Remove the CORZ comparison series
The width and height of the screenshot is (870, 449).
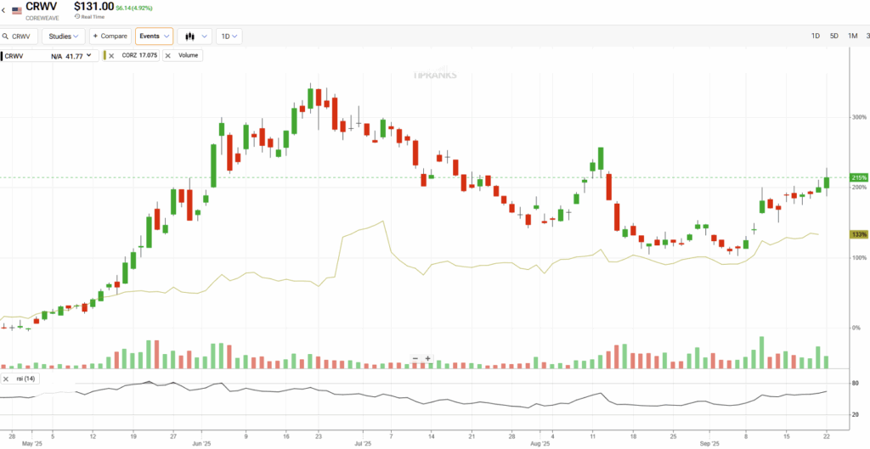pyautogui.click(x=111, y=55)
